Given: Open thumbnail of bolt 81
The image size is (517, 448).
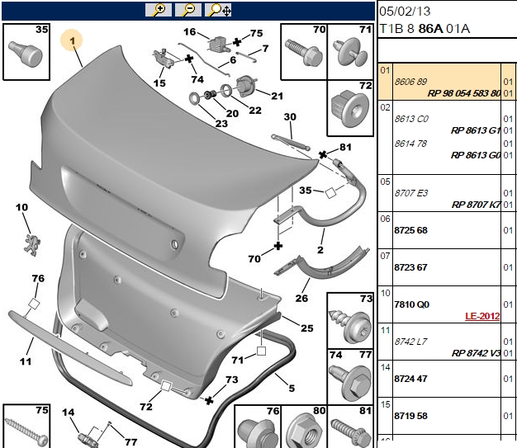Looking at the screenshot, I should [350, 427].
